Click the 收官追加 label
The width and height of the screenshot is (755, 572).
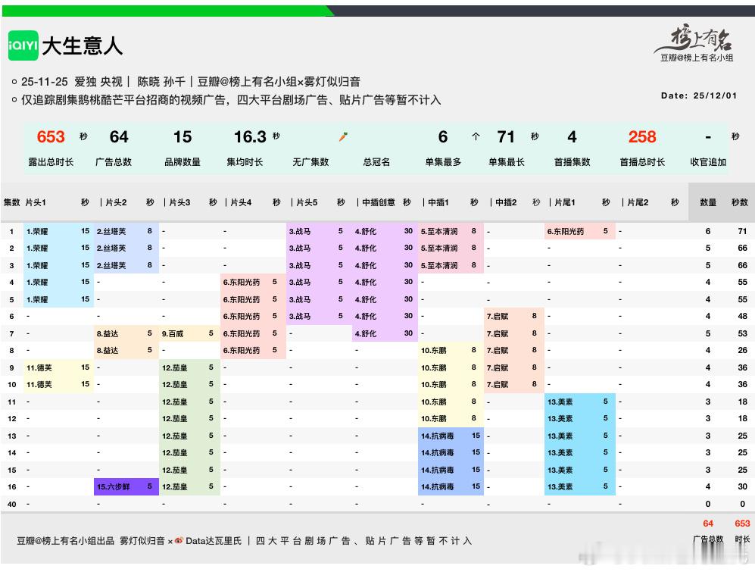pos(708,162)
